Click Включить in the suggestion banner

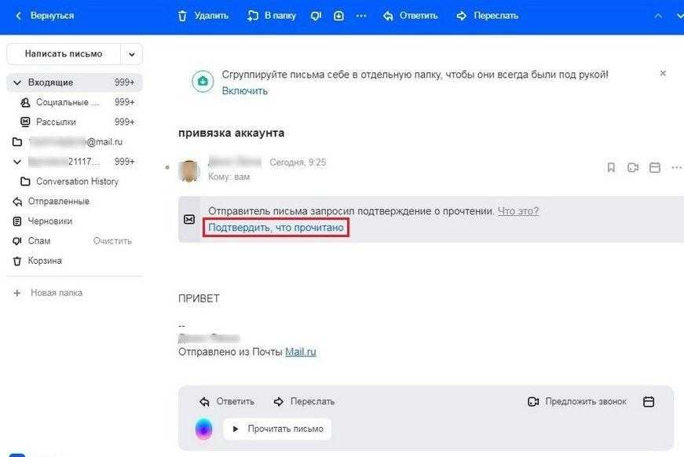pyautogui.click(x=244, y=91)
